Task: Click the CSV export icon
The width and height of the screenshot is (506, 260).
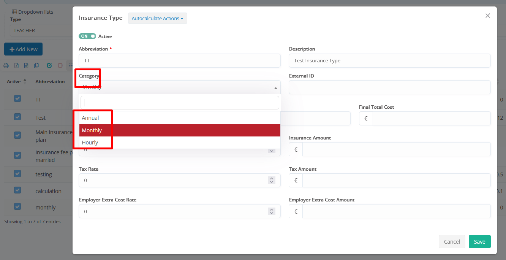Action: tap(26, 65)
